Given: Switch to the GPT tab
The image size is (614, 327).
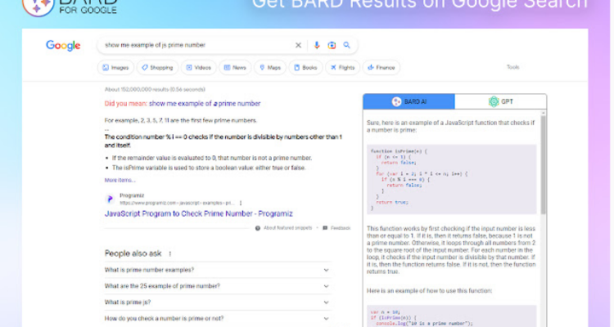Looking at the screenshot, I should point(500,101).
